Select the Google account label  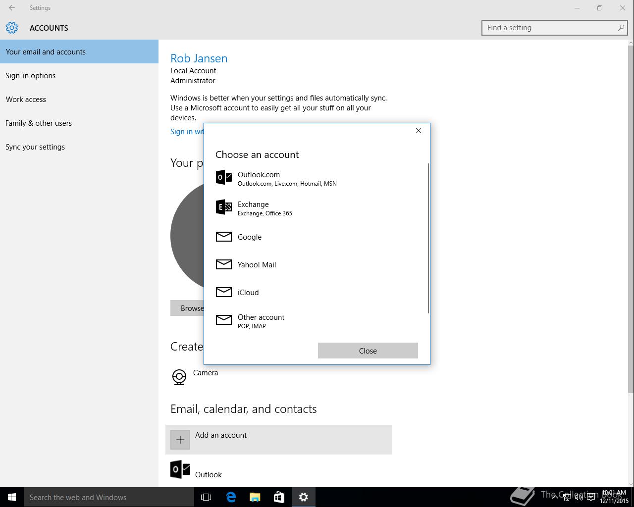(x=250, y=237)
